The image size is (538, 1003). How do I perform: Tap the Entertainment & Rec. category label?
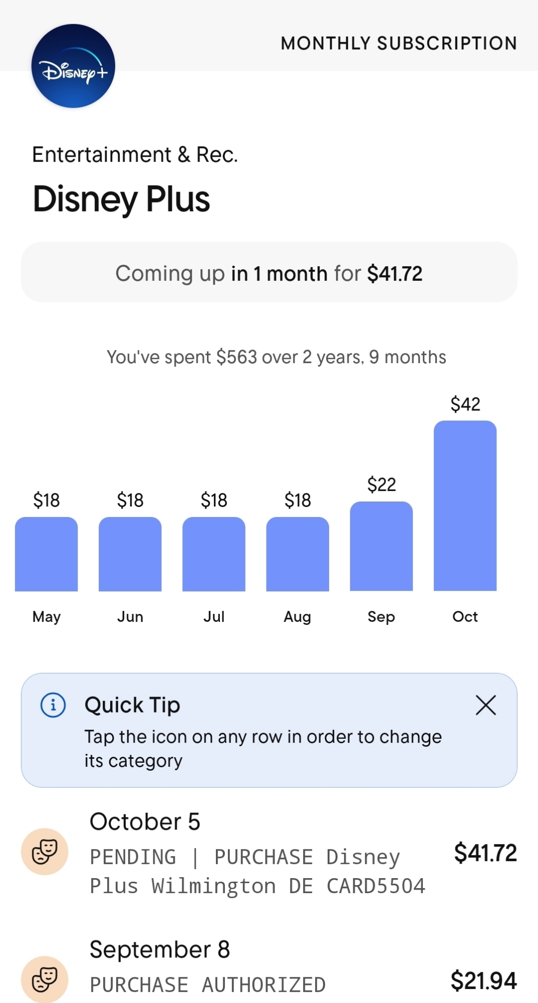tap(135, 154)
